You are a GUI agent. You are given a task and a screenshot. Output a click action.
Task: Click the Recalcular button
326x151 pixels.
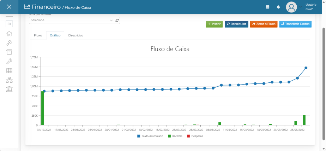click(236, 24)
